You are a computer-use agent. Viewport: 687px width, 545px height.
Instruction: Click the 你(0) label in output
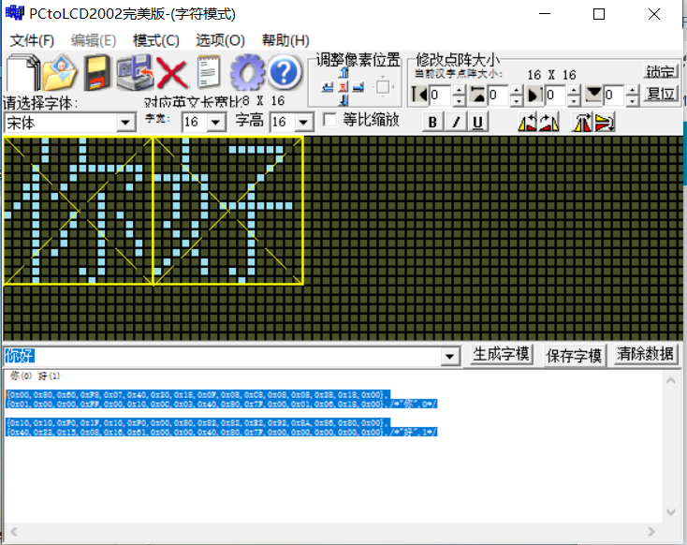(21, 376)
